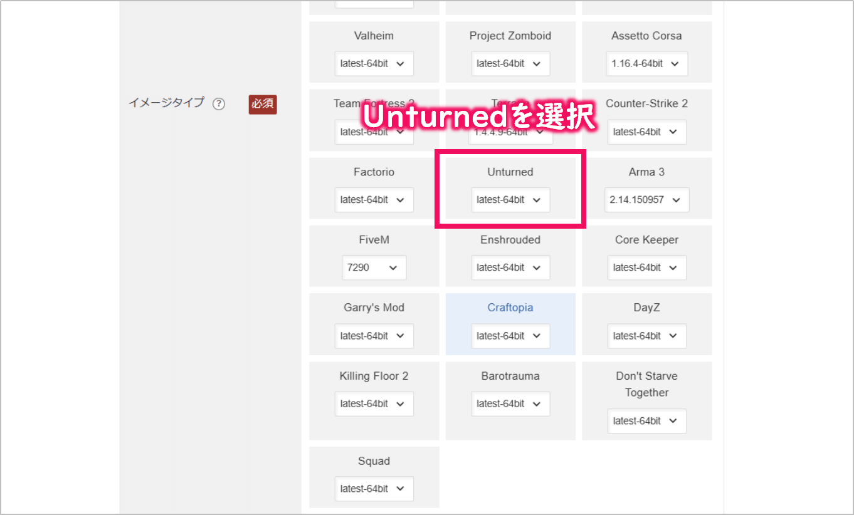Click the イメージタイプ field label
This screenshot has width=854, height=515.
pos(166,103)
